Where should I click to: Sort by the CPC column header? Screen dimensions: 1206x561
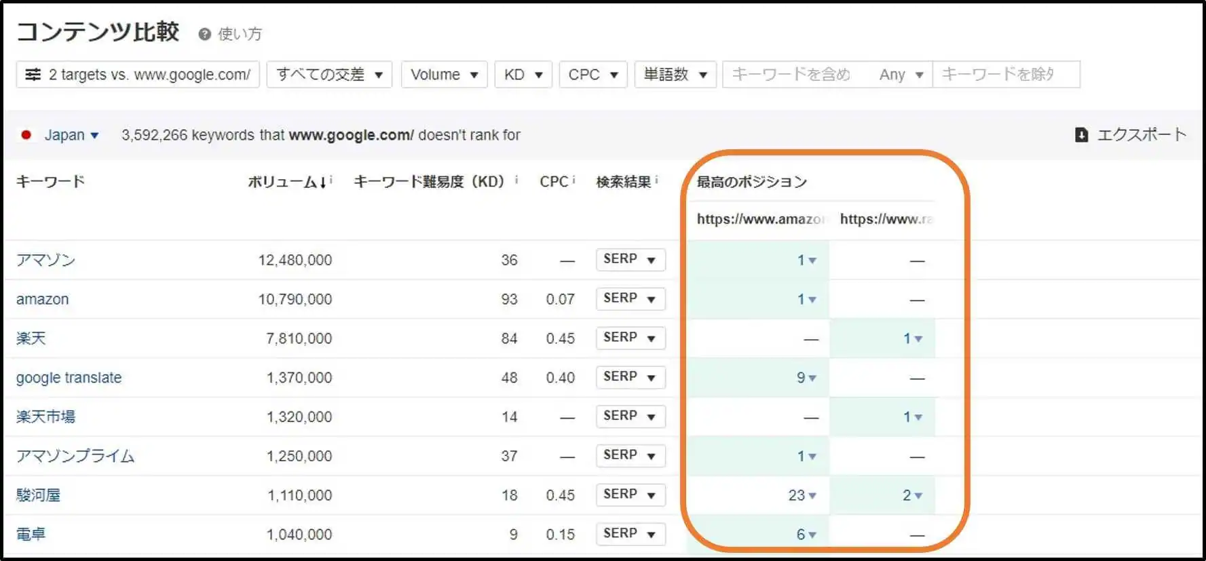point(554,182)
